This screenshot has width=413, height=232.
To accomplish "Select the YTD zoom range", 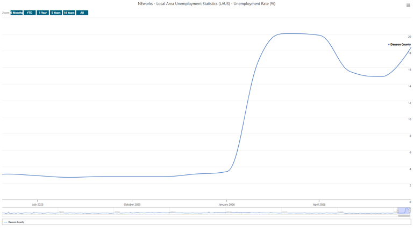I will [30, 13].
